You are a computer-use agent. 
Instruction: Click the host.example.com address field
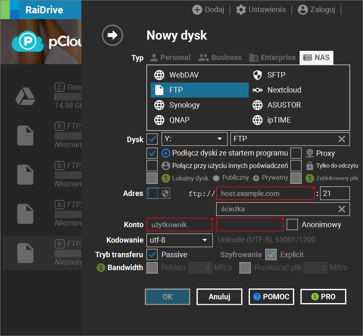265,193
